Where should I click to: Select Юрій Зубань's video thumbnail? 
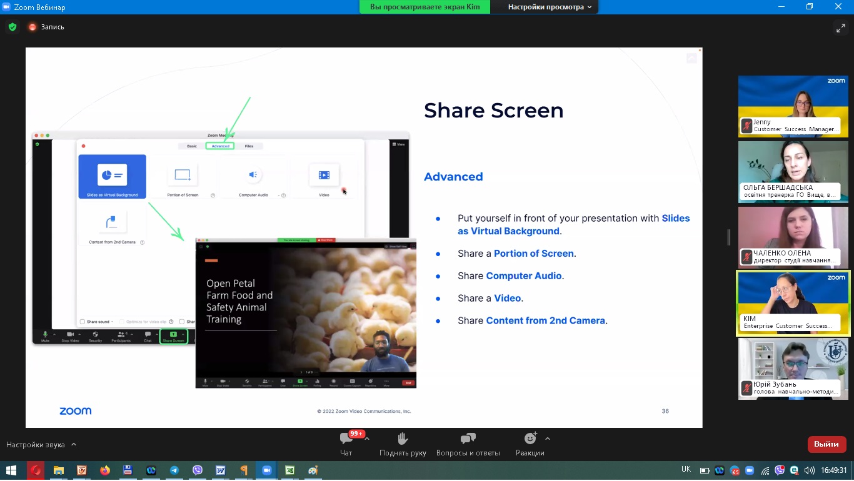pyautogui.click(x=793, y=369)
